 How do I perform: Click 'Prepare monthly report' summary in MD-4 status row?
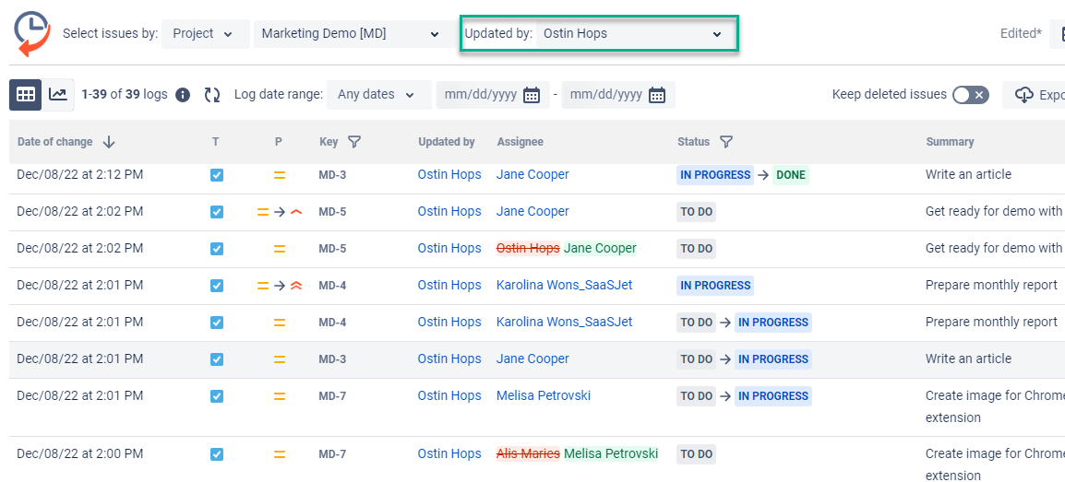[992, 323]
